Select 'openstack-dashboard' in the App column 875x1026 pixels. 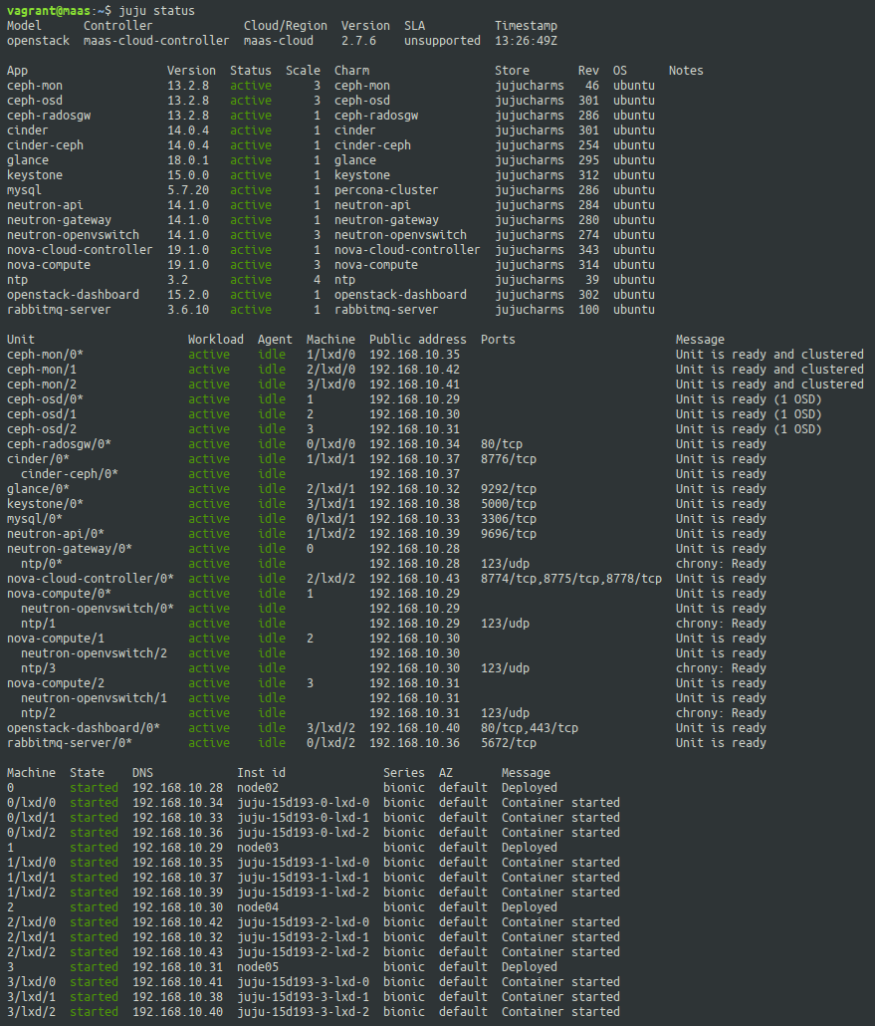point(74,295)
